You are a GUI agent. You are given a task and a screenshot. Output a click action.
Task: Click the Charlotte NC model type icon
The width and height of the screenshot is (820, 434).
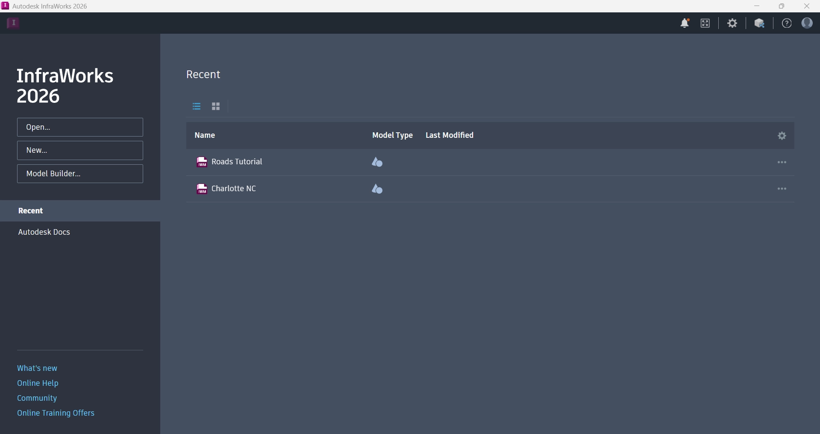pos(377,189)
